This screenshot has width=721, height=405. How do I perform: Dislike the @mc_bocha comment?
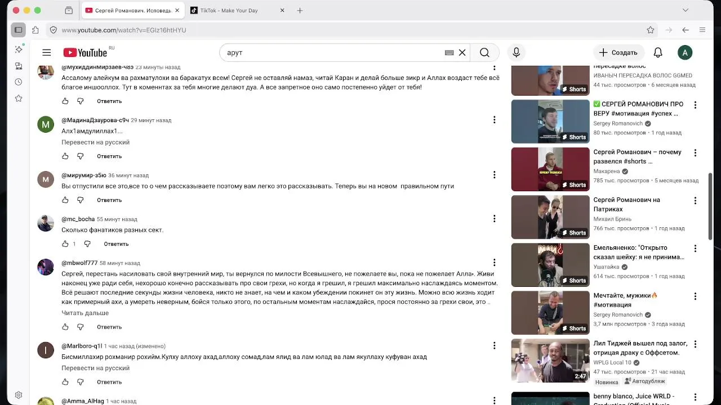point(87,244)
